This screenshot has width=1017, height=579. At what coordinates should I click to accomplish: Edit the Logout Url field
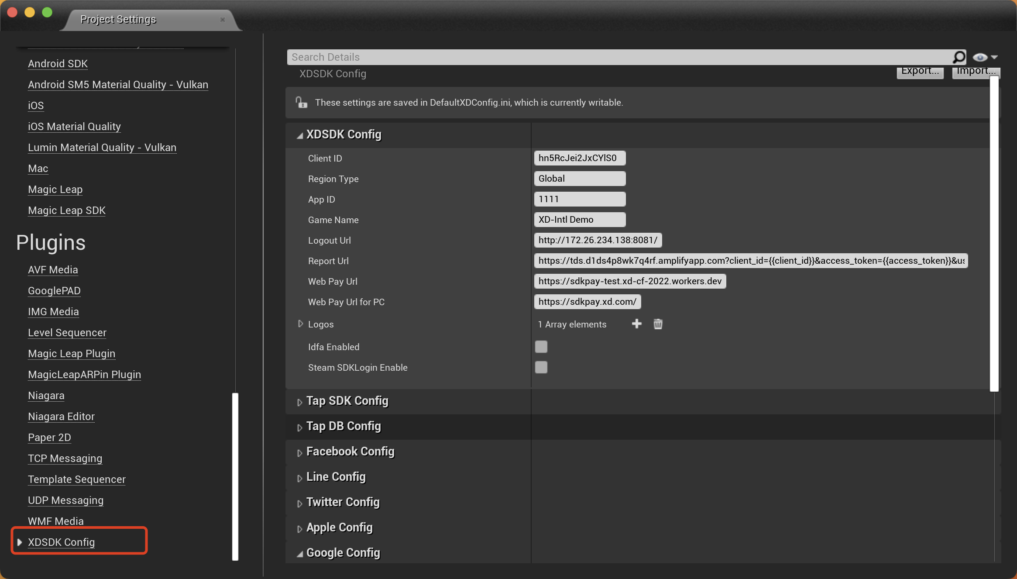coord(598,240)
